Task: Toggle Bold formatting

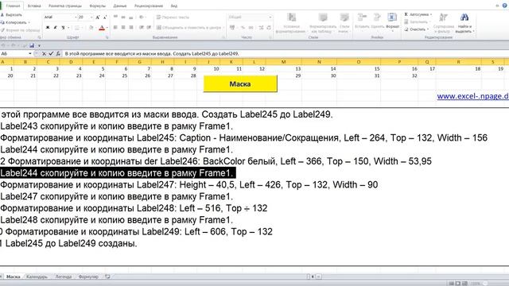Action: pos(48,28)
